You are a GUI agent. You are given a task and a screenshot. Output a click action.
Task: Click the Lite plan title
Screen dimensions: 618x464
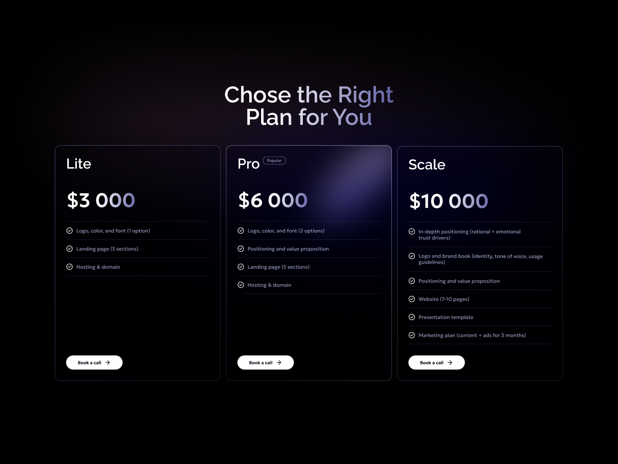pyautogui.click(x=79, y=164)
